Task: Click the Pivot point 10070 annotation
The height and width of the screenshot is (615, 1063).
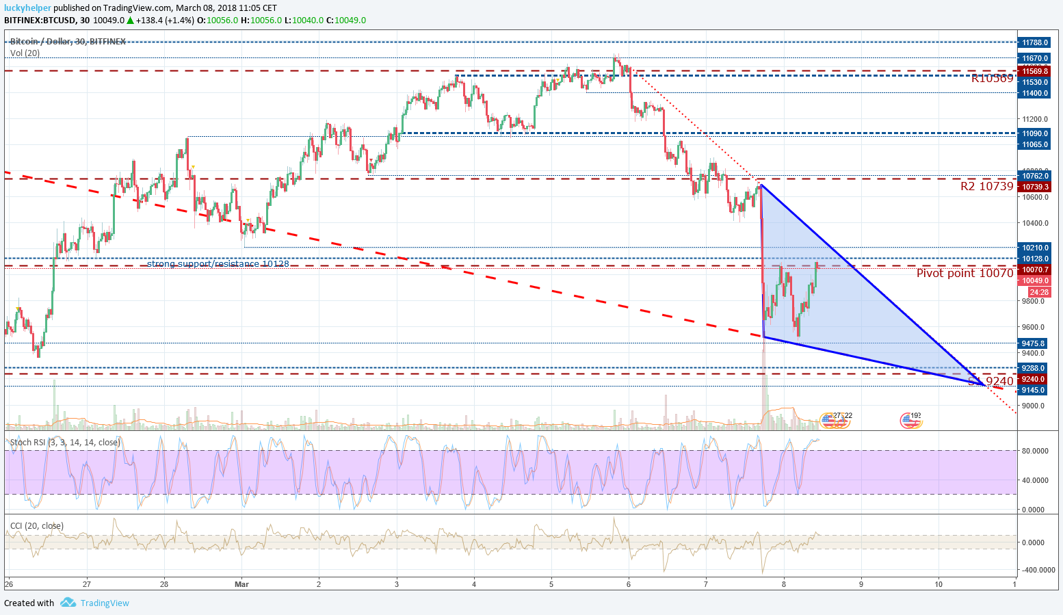Action: pos(964,273)
